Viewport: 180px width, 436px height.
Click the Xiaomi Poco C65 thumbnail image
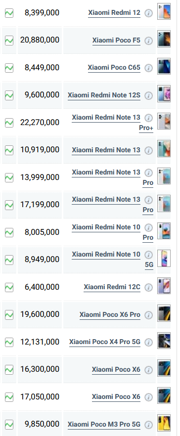pyautogui.click(x=164, y=66)
